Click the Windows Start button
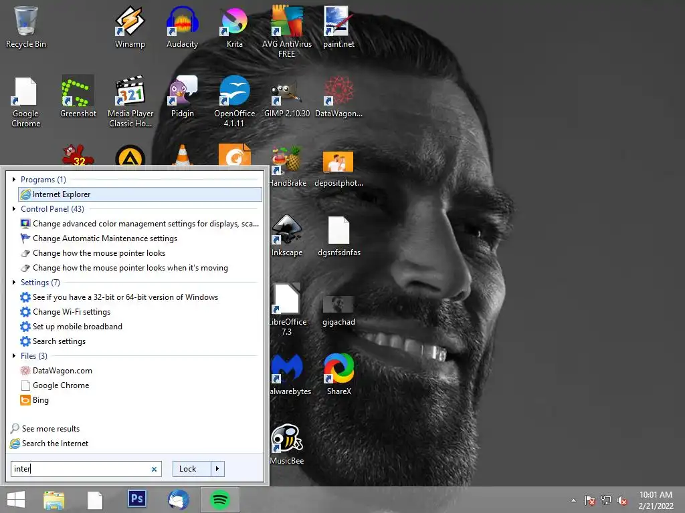 pos(16,500)
